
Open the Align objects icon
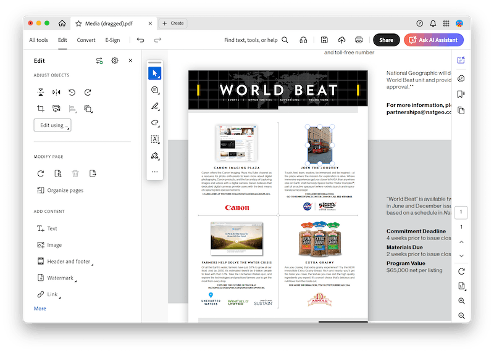(x=72, y=109)
